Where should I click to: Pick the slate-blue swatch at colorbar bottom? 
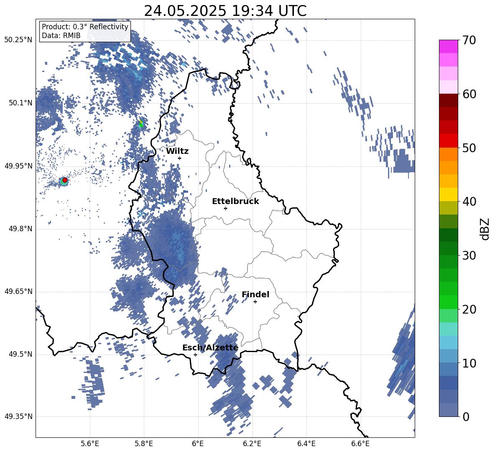[x=448, y=410]
